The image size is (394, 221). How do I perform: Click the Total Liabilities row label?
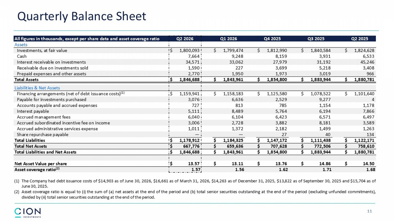pyautogui.click(x=30, y=140)
